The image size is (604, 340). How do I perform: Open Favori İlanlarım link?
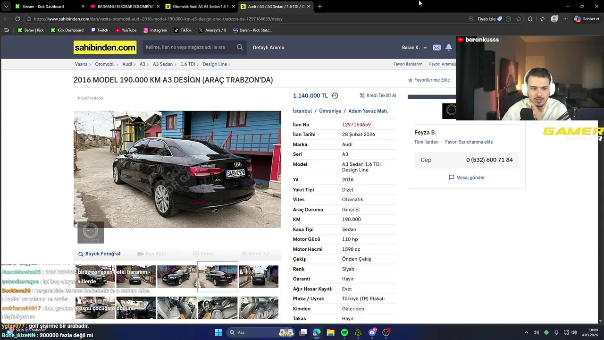tap(408, 64)
